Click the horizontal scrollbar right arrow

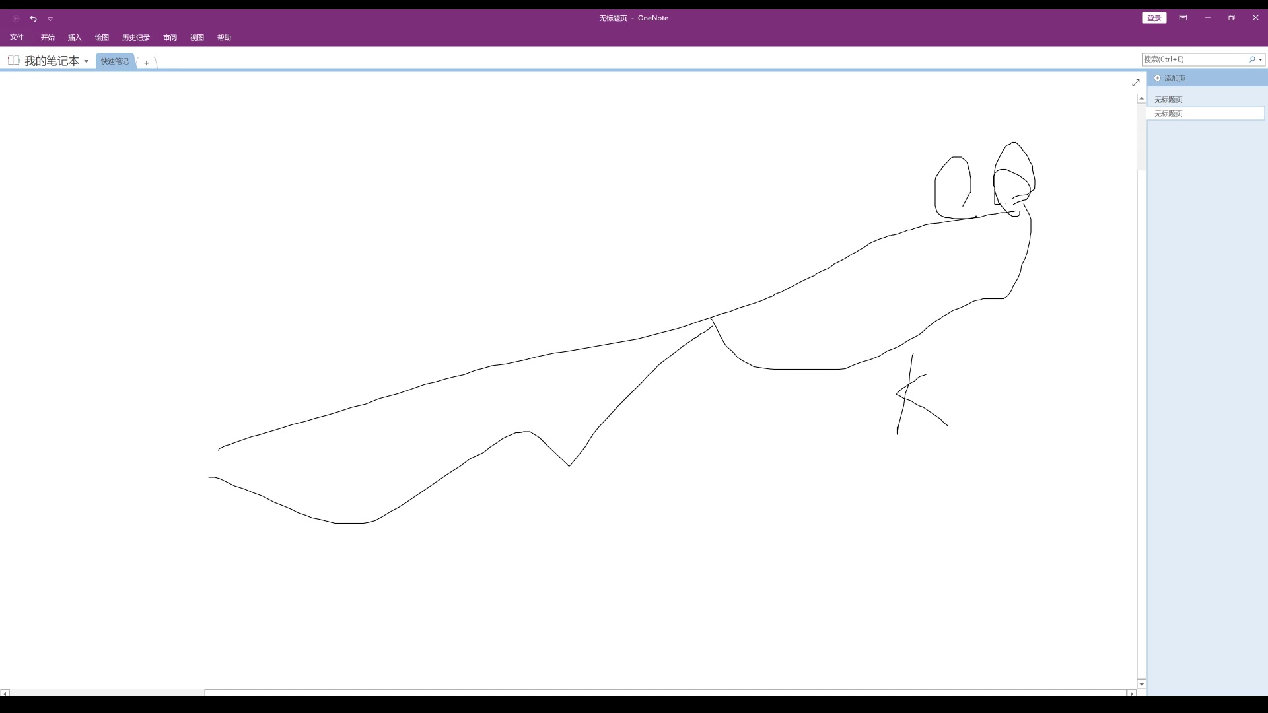[1131, 693]
